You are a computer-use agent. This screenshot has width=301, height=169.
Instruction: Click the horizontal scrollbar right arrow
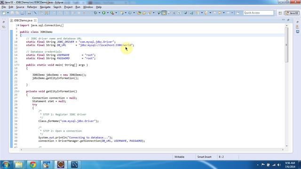click(283, 150)
